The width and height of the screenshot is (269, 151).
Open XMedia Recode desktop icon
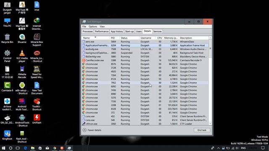click(22, 72)
